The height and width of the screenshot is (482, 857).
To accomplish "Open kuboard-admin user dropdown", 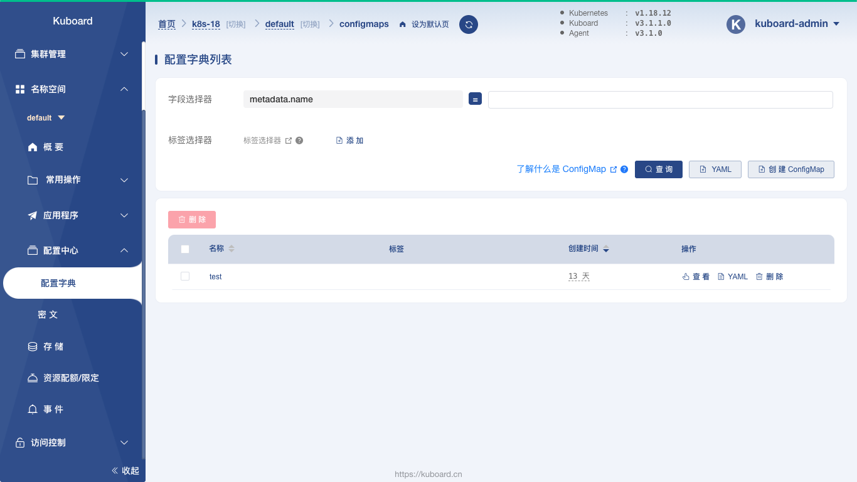I will point(797,24).
